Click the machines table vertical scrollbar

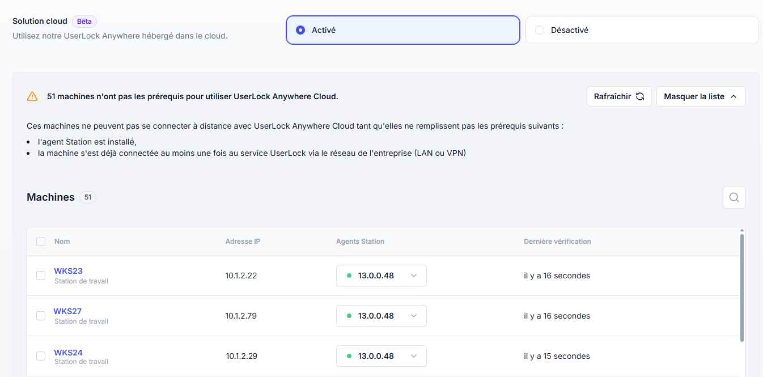(741, 286)
